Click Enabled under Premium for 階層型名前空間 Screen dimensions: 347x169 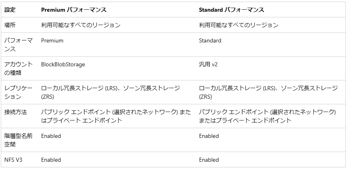tap(51, 136)
